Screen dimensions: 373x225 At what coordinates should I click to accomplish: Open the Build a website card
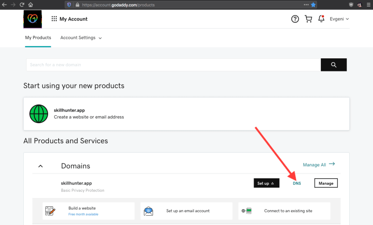pyautogui.click(x=89, y=211)
